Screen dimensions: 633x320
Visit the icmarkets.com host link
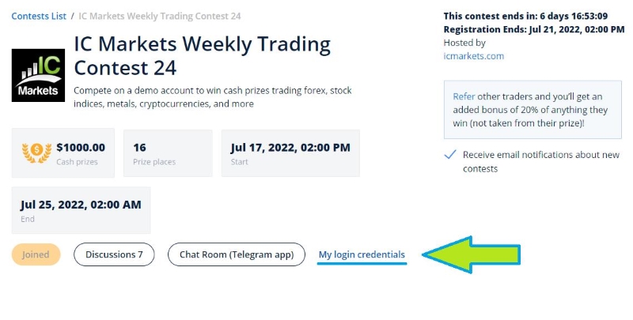click(473, 56)
